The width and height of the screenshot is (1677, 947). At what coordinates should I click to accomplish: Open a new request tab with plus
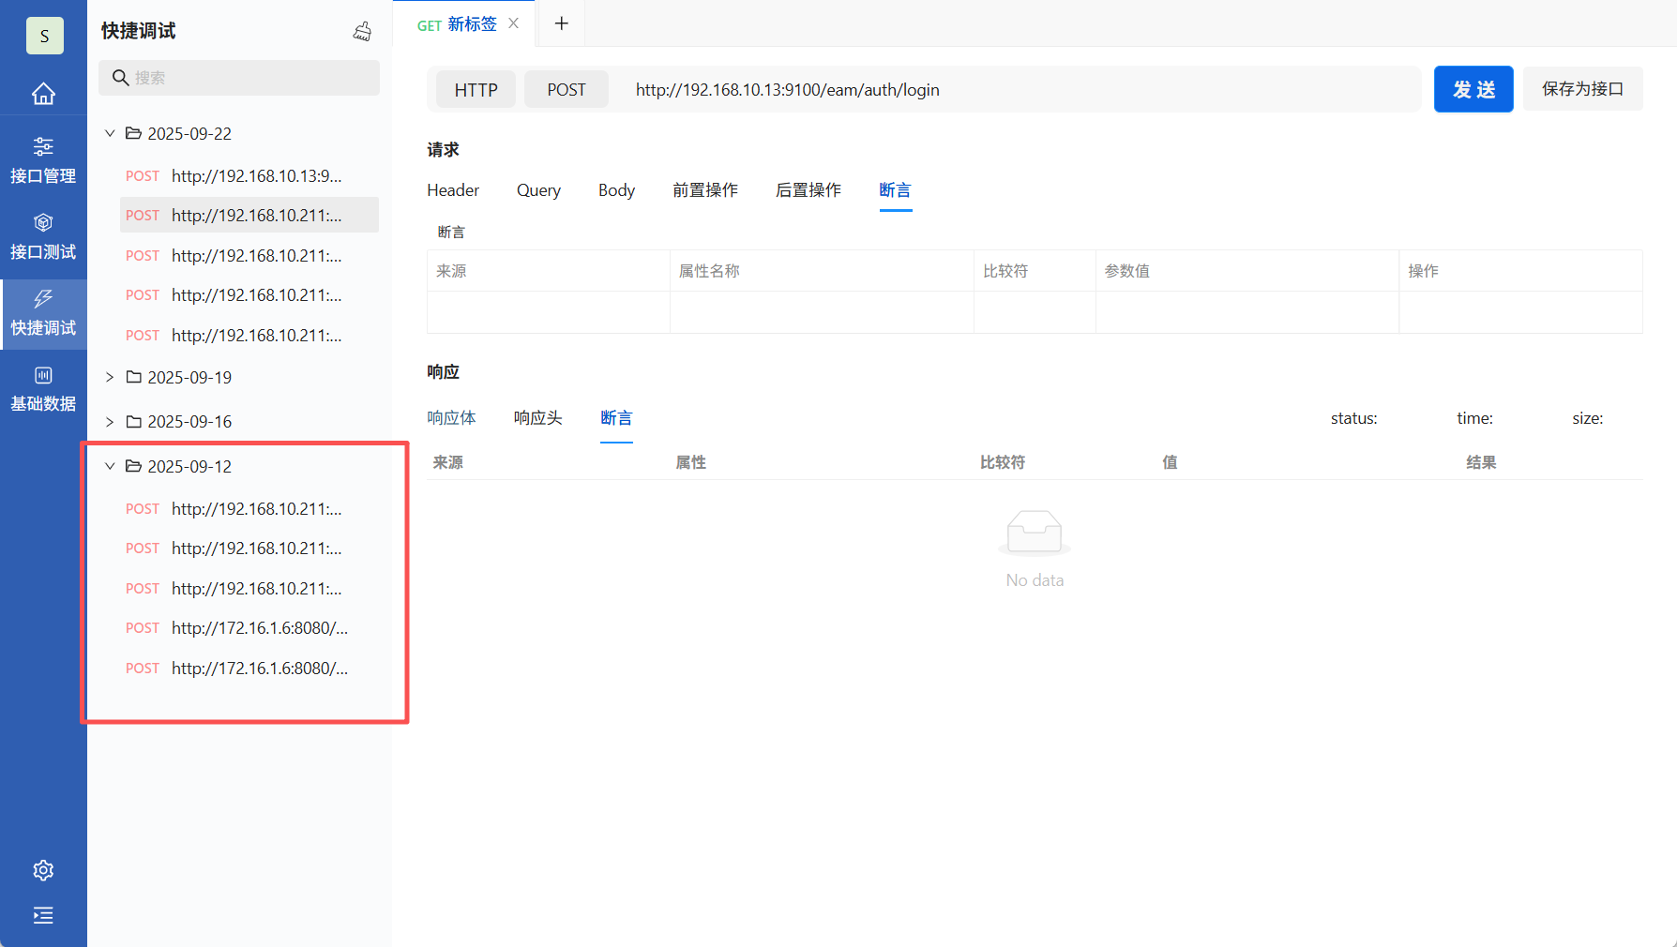[x=561, y=23]
